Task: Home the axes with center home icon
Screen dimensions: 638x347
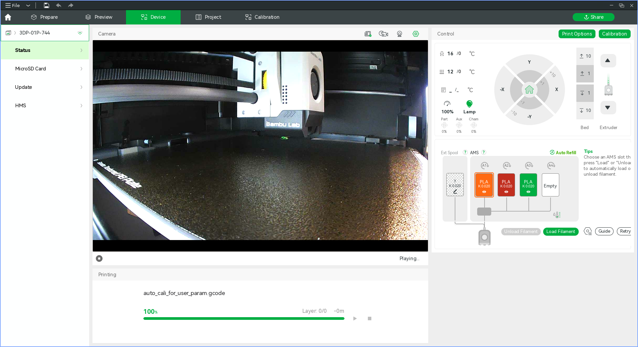Action: 529,90
